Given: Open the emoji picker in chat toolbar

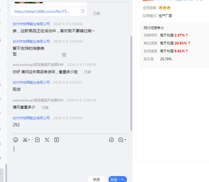Looking at the screenshot, I should tap(16, 140).
